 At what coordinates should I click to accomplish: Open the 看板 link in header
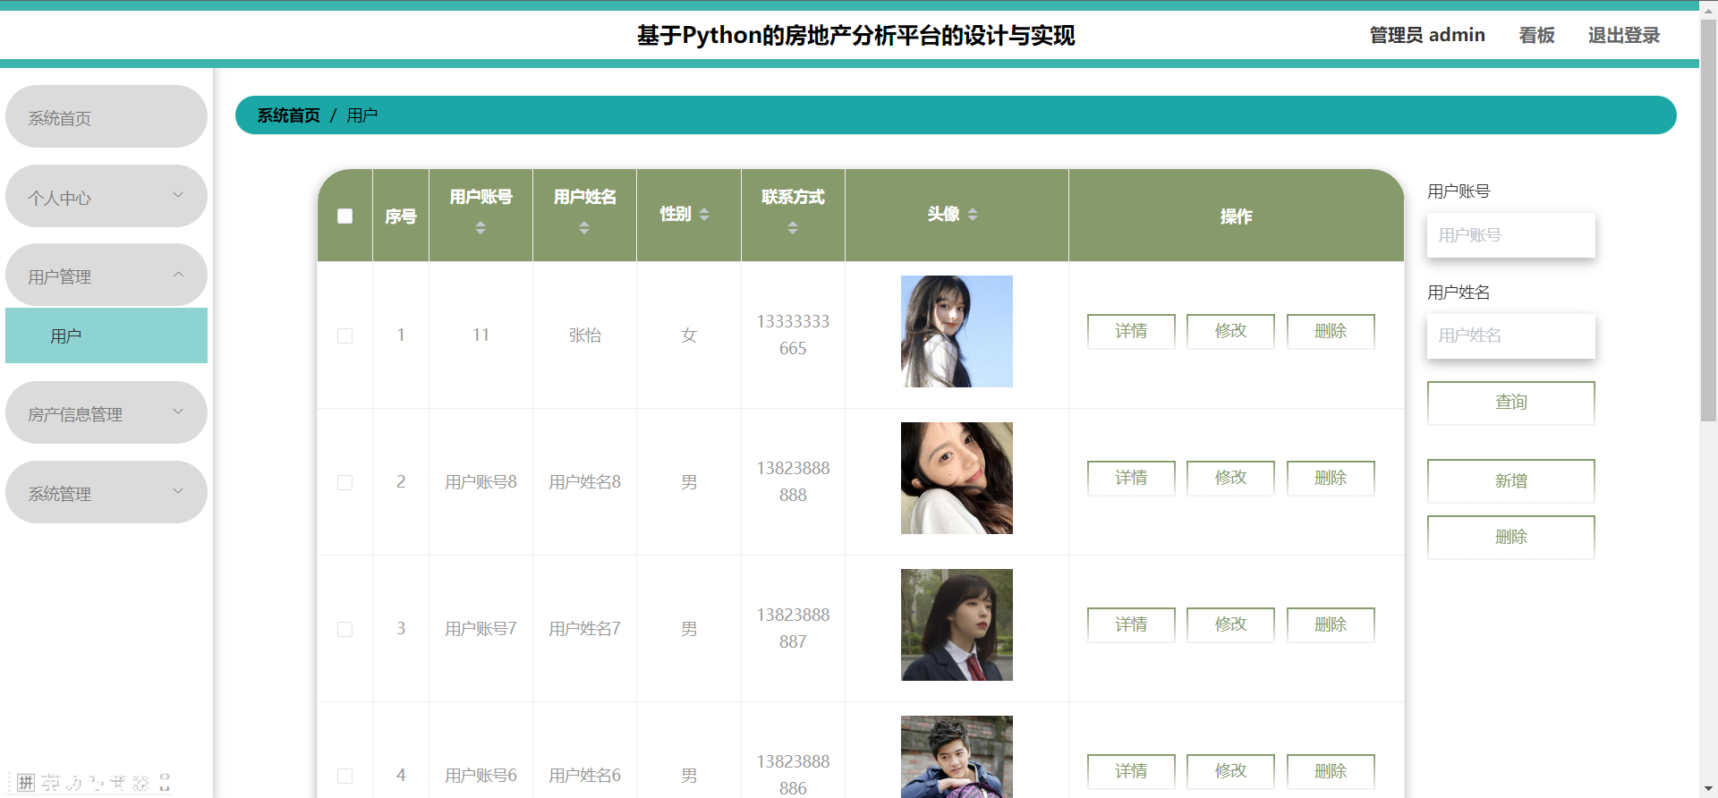pos(1536,35)
